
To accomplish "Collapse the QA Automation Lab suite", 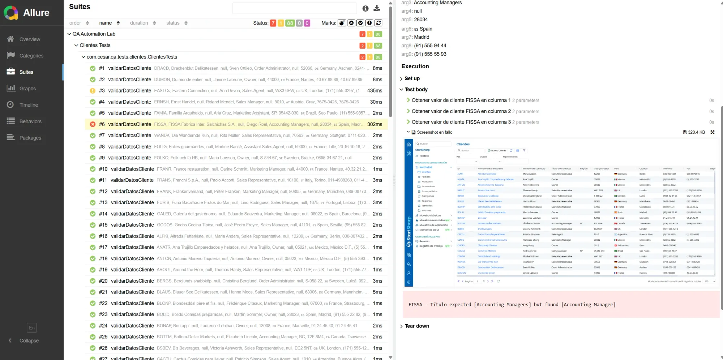I will [69, 34].
